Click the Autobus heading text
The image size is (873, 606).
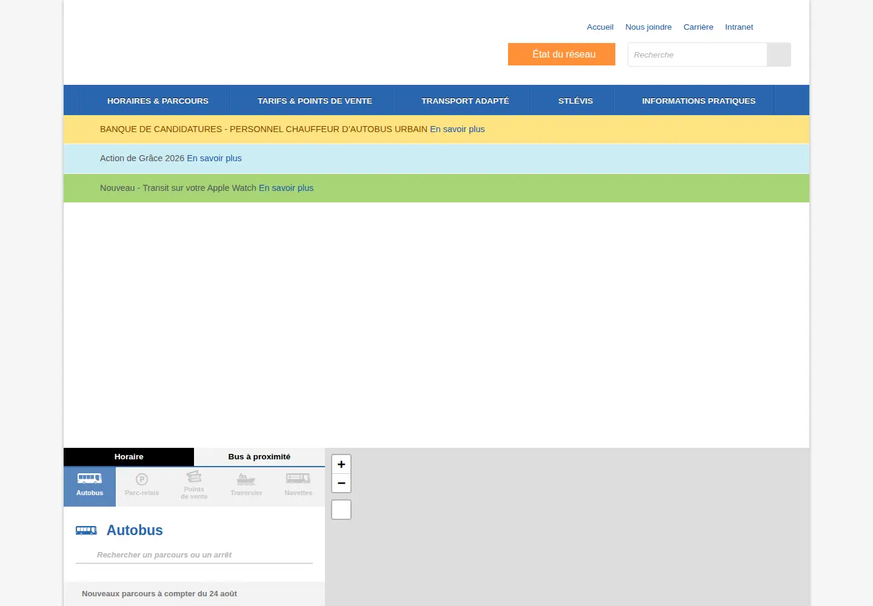tap(135, 530)
